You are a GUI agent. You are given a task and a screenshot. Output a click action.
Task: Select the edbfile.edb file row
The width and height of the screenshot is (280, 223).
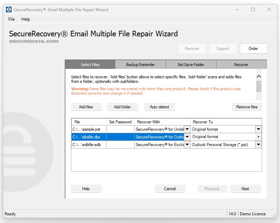click(x=89, y=145)
